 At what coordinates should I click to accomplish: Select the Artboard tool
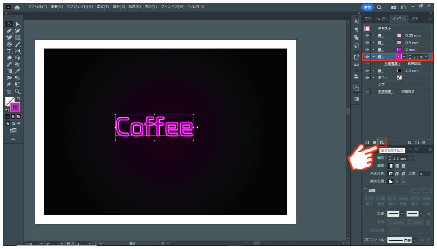9,91
